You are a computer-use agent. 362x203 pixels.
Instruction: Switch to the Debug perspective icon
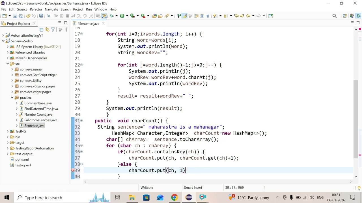tap(358, 16)
